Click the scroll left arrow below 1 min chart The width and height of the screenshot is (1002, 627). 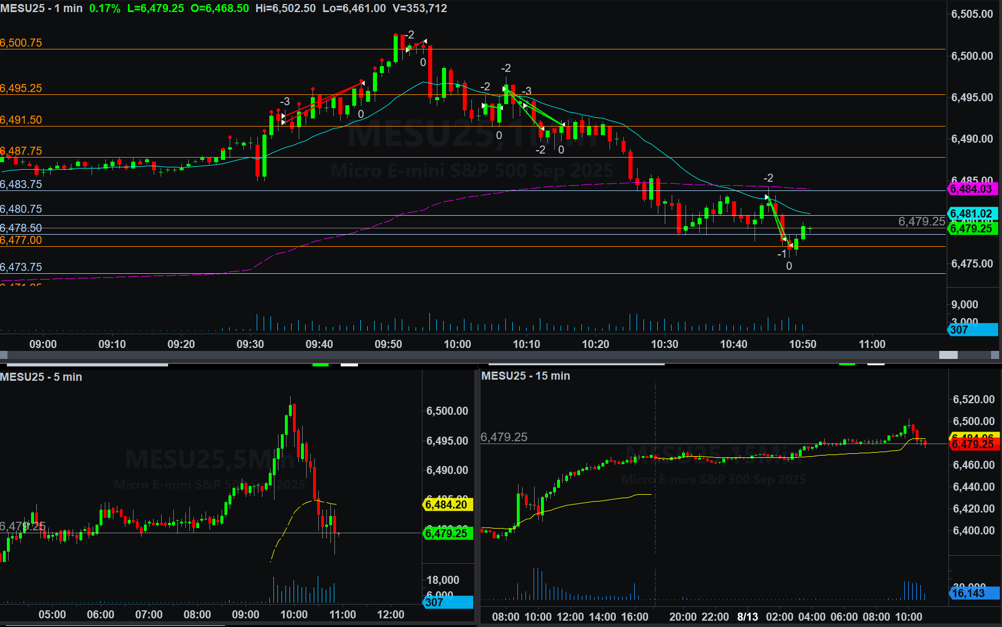[x=3, y=355]
